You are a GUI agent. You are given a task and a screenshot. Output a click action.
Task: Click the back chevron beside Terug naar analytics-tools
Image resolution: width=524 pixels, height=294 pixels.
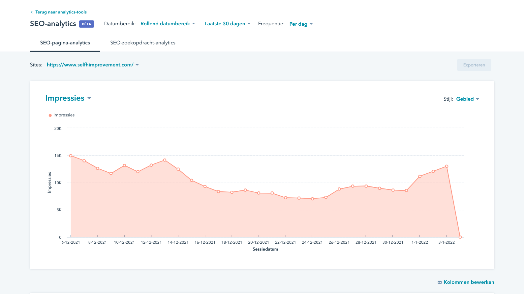32,12
